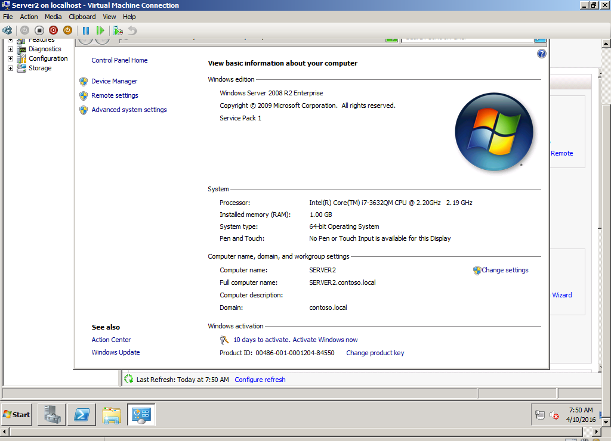
Task: Click the outer vertical scrollbar up arrow
Action: pos(606,44)
